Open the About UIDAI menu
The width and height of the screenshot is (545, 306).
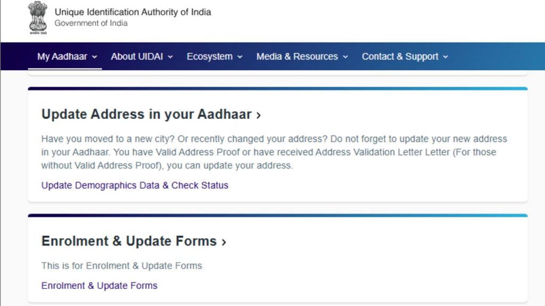tap(137, 56)
